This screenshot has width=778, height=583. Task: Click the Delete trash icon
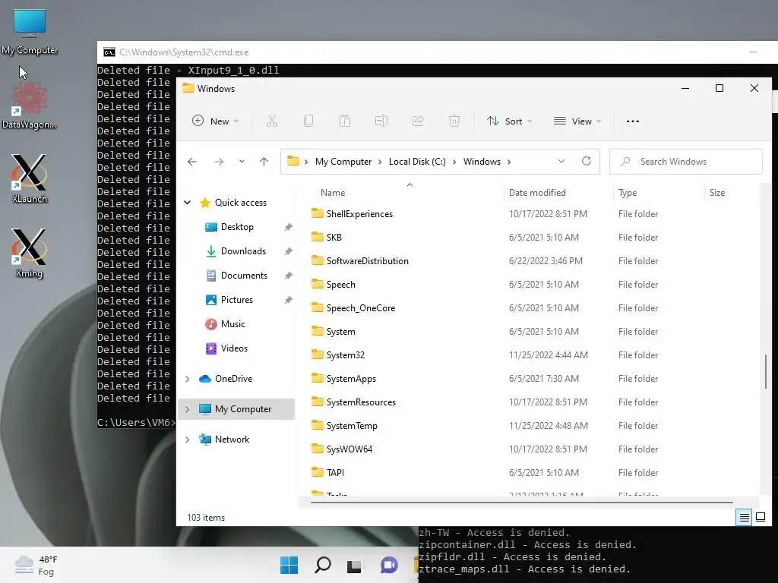454,121
